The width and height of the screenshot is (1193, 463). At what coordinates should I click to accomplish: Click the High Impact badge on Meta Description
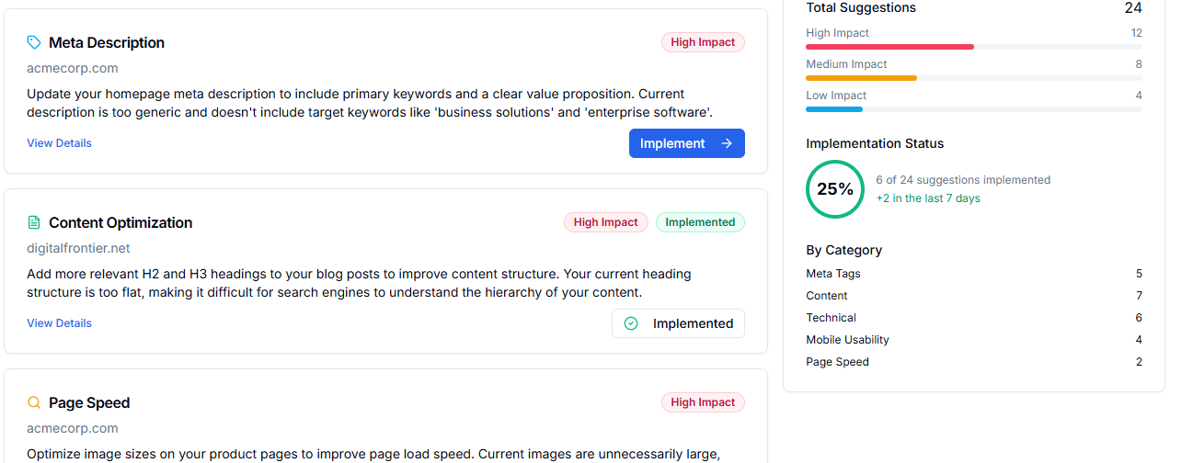pos(703,42)
